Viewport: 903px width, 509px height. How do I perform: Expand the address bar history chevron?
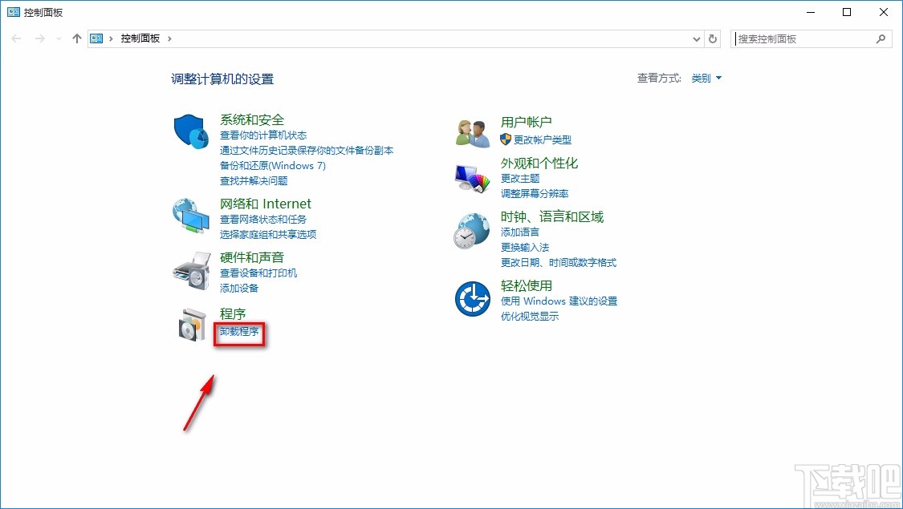tap(696, 38)
